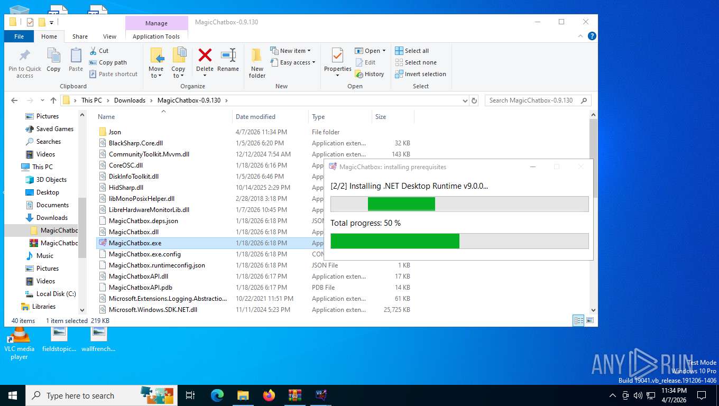Open the Easy access dropdown
719x406 pixels.
(x=292, y=62)
